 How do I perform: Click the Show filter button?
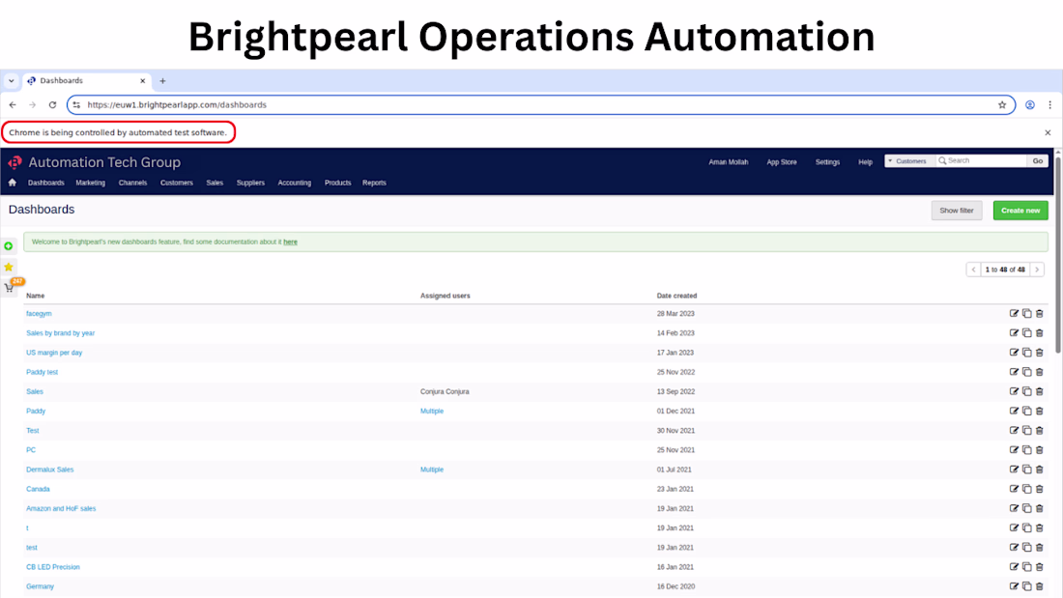pyautogui.click(x=956, y=211)
